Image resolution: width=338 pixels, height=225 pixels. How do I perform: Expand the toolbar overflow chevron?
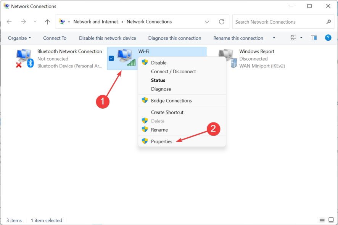click(273, 38)
